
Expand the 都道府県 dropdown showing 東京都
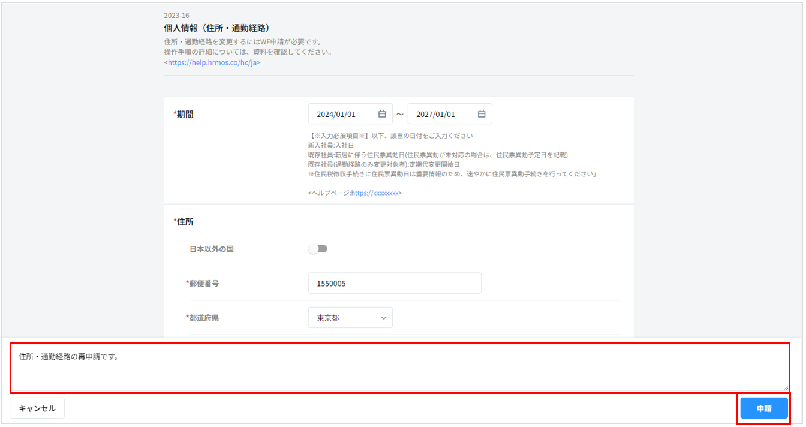tap(350, 318)
